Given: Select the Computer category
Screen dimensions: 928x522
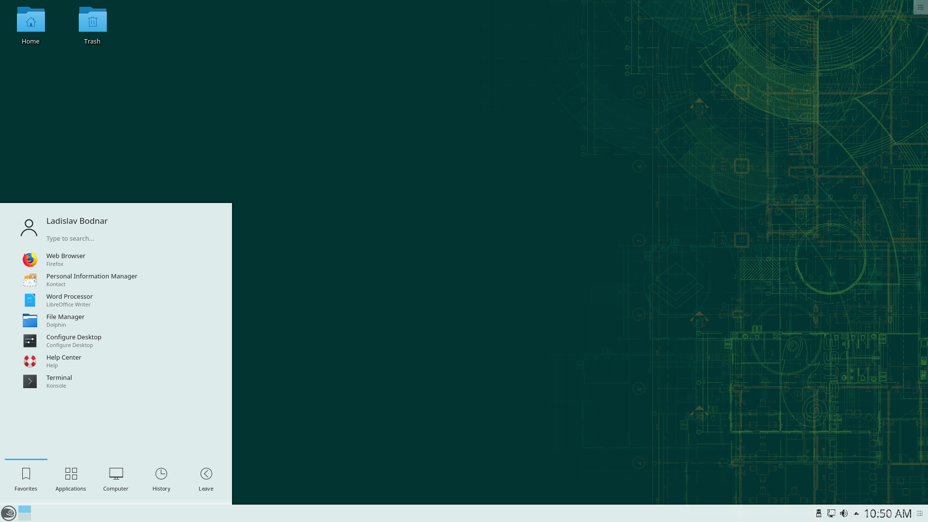Looking at the screenshot, I should click(116, 478).
